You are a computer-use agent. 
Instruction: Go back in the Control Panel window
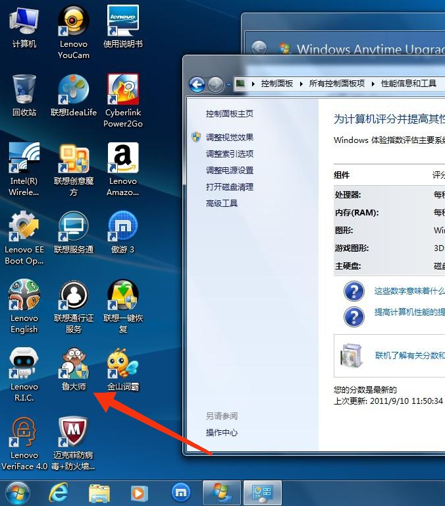pyautogui.click(x=197, y=84)
